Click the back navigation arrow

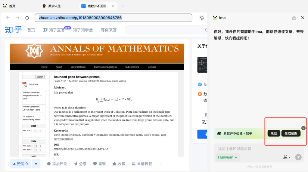pyautogui.click(x=8, y=18)
